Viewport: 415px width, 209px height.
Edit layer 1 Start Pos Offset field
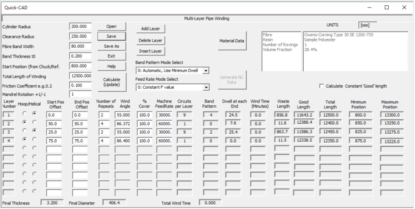(54, 115)
